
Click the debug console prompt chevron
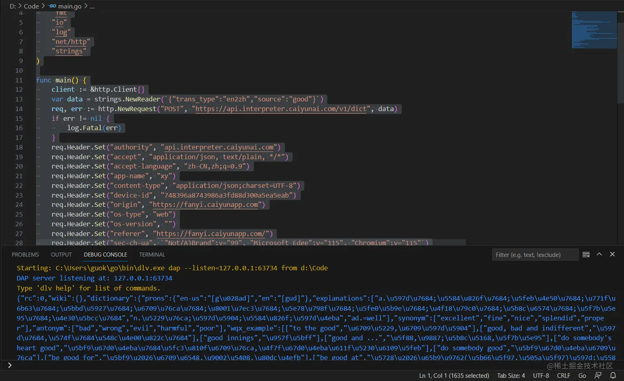(x=9, y=365)
